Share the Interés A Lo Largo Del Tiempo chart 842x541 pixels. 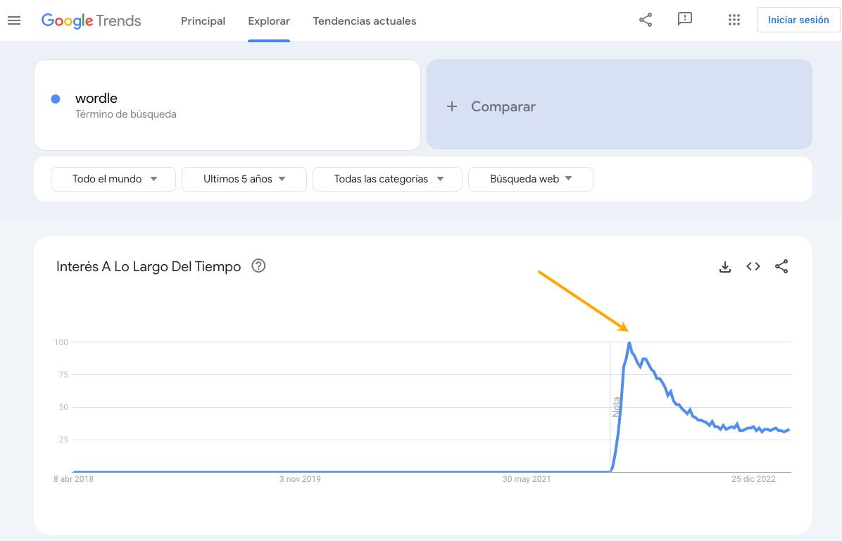pyautogui.click(x=781, y=266)
